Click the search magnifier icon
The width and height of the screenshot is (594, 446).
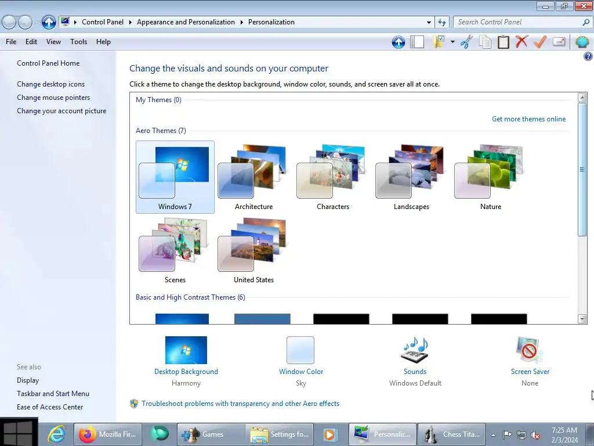(x=586, y=22)
